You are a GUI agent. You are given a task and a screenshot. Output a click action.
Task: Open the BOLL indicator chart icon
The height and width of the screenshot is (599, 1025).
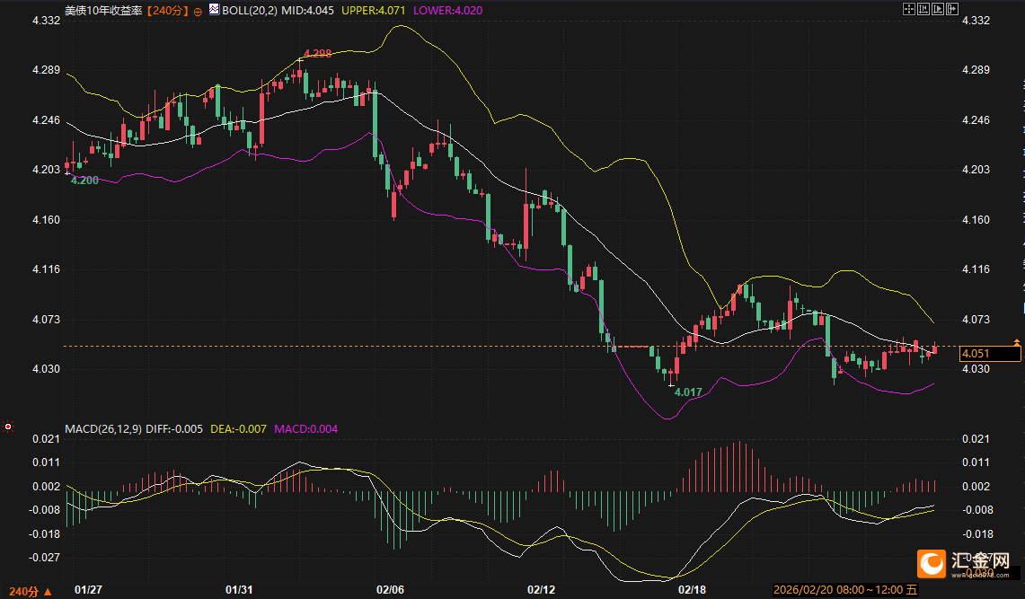213,9
